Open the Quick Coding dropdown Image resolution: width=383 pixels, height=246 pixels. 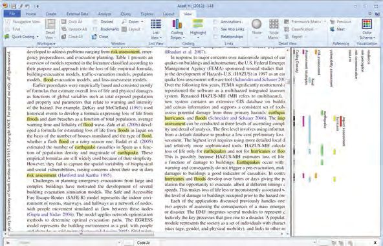coord(22,37)
